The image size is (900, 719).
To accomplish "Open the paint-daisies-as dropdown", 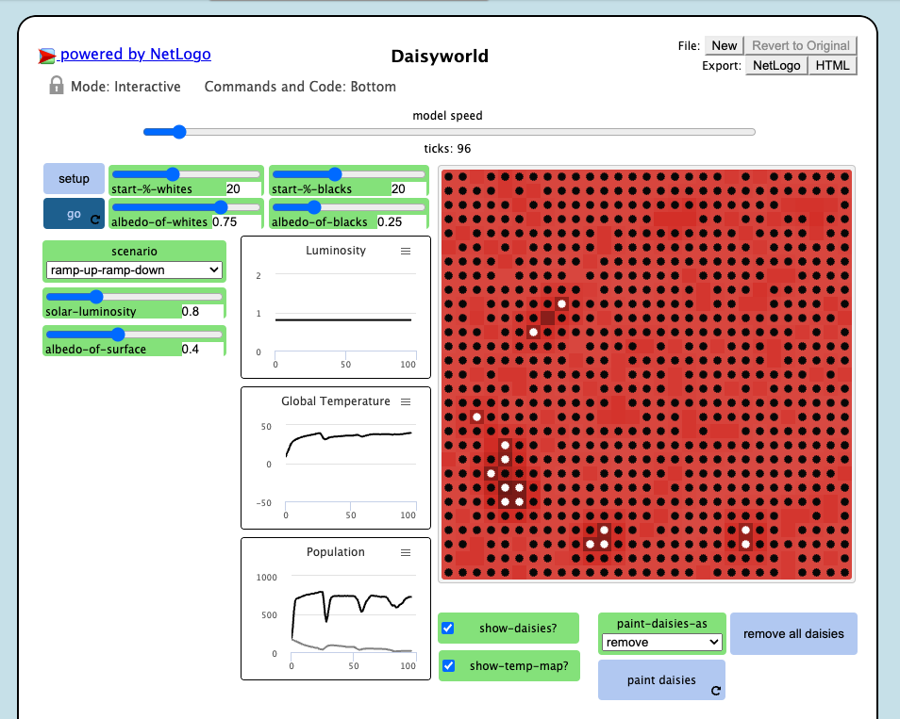I will (662, 642).
